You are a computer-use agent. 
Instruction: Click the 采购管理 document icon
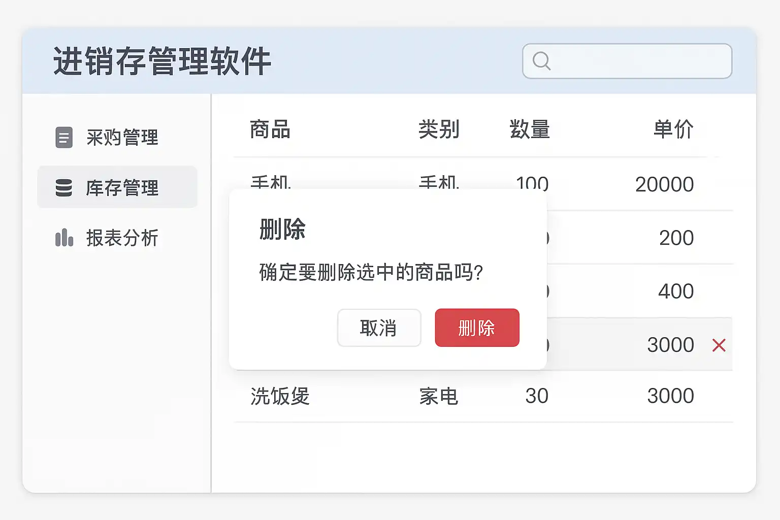pos(64,138)
